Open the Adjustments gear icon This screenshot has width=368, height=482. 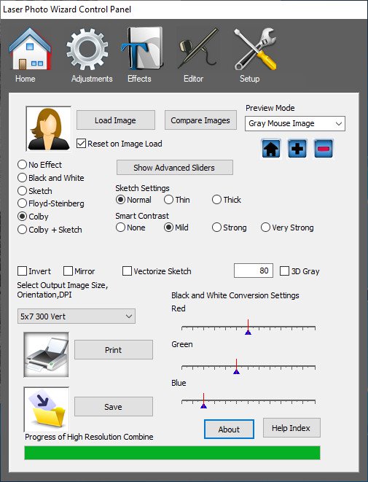[87, 49]
